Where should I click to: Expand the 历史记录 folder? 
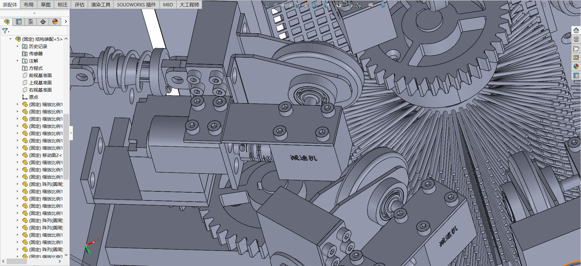coord(18,46)
